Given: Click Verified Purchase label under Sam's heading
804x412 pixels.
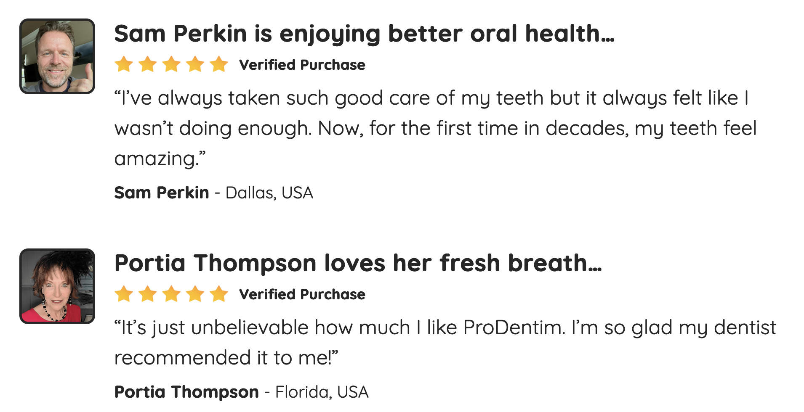Looking at the screenshot, I should tap(302, 65).
